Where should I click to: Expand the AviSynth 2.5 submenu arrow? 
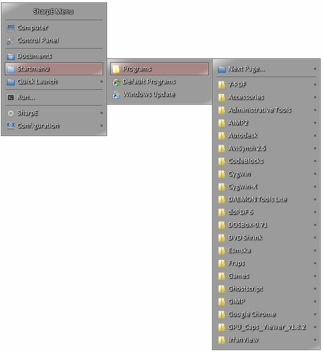pyautogui.click(x=315, y=148)
